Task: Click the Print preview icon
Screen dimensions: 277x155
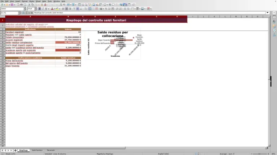Action: click(25, 5)
